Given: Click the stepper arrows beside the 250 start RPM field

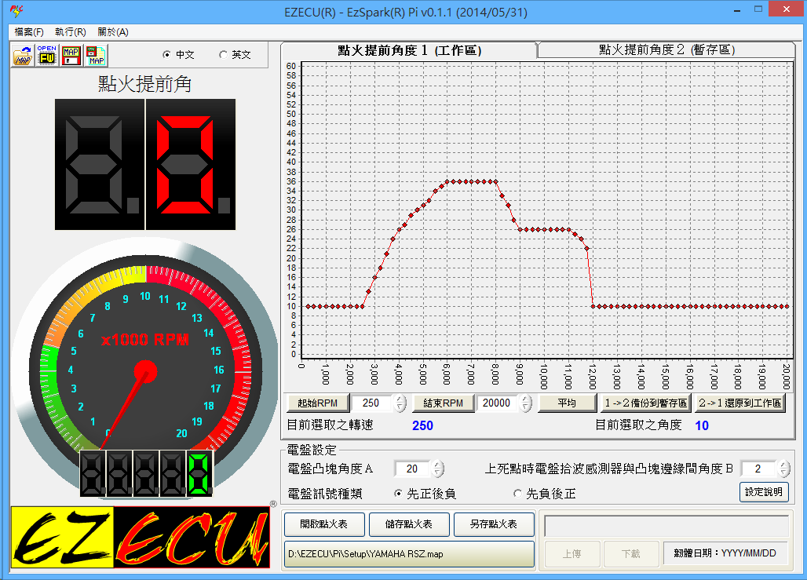Looking at the screenshot, I should (x=401, y=403).
